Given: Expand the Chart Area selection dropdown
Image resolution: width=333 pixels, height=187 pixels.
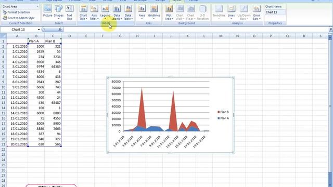Looking at the screenshot, I should pyautogui.click(x=37, y=7).
